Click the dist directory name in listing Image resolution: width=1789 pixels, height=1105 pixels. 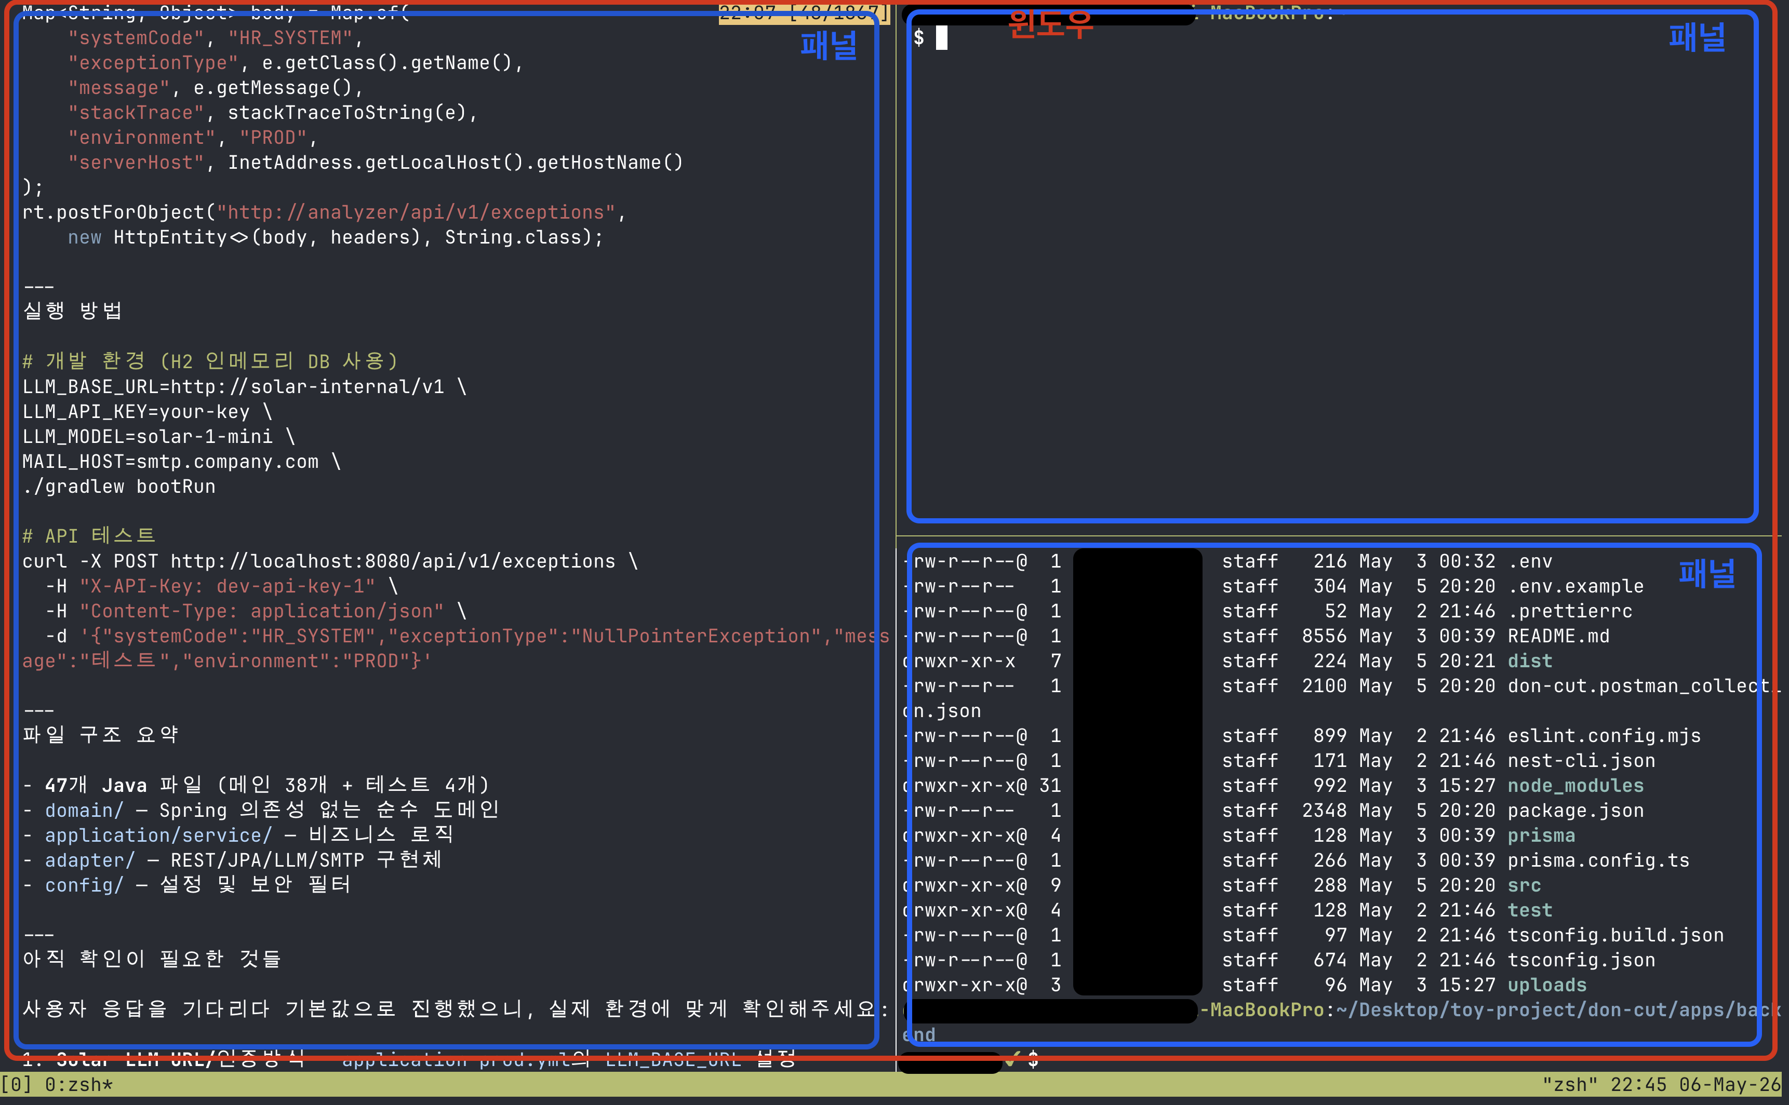point(1530,661)
